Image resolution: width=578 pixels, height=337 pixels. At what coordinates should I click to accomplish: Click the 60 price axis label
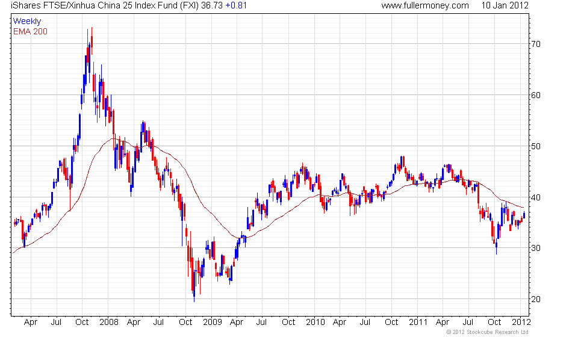(x=536, y=96)
